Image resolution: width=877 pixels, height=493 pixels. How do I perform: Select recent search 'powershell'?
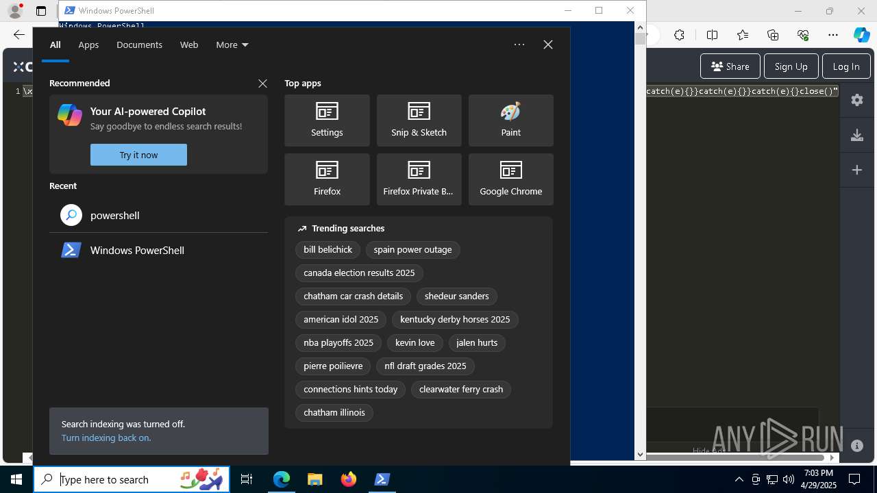158,215
